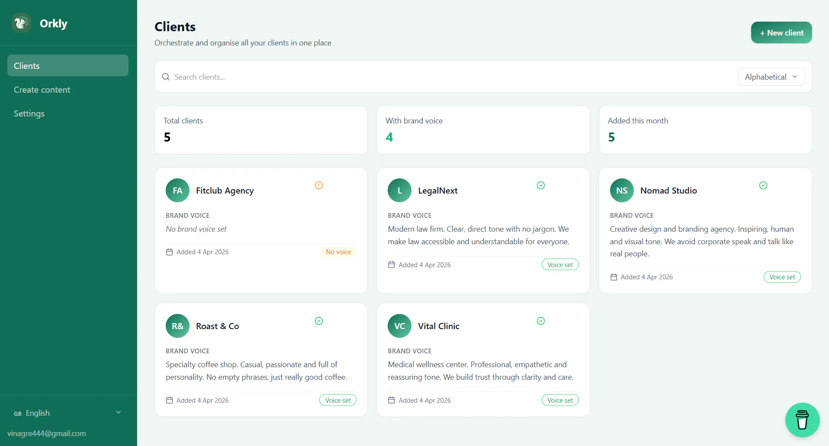
Task: Click 'Added 4 Apr 2026' on Fitclub Agency
Action: click(202, 252)
